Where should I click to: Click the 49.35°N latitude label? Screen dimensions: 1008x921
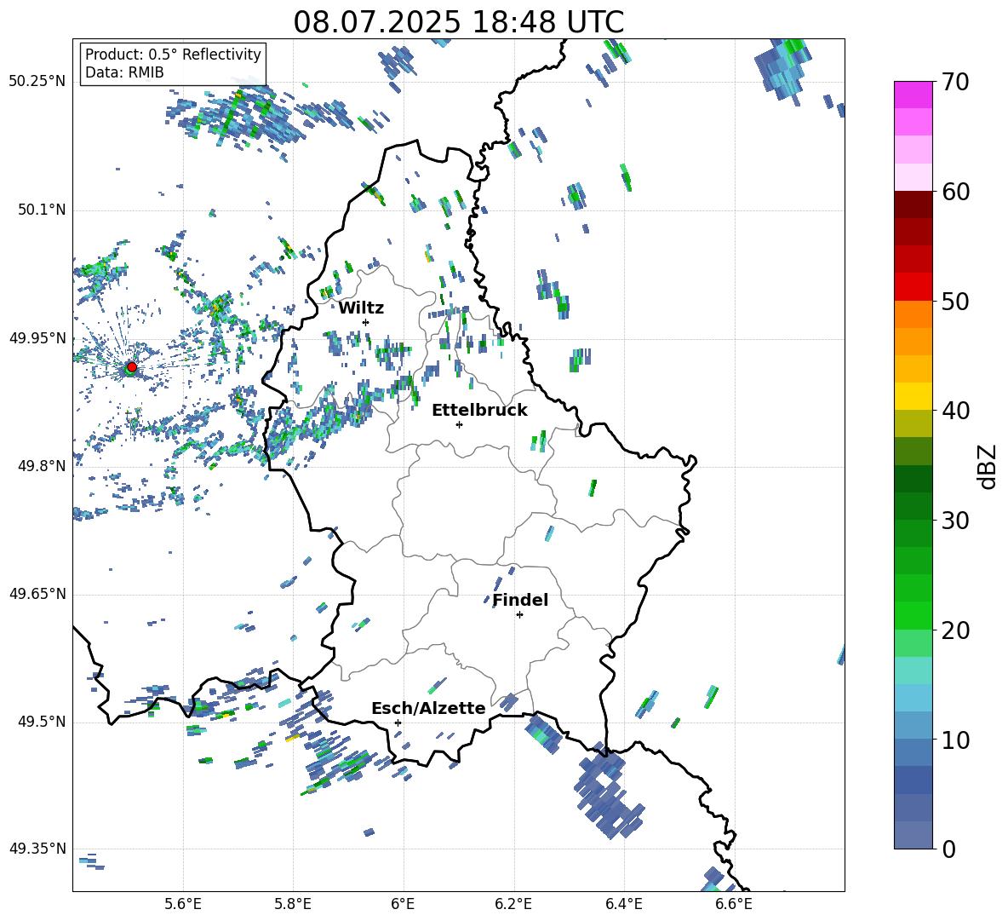(37, 849)
